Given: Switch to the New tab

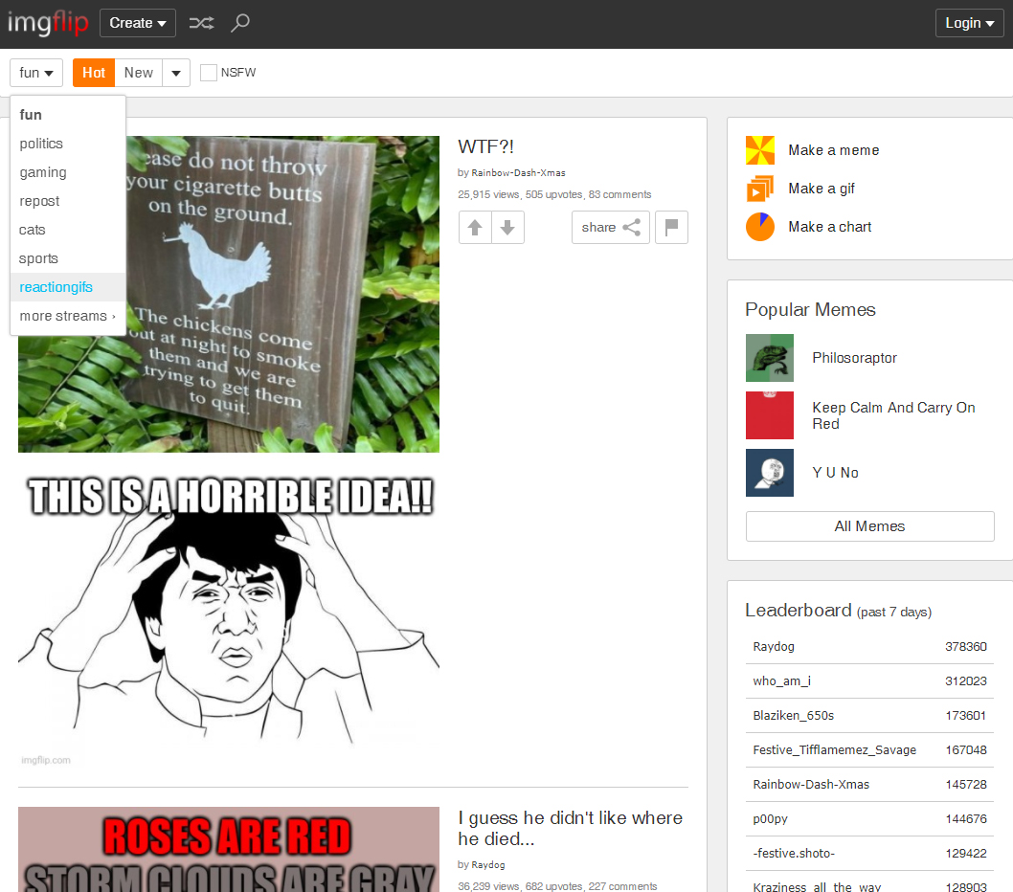Looking at the screenshot, I should pyautogui.click(x=138, y=73).
